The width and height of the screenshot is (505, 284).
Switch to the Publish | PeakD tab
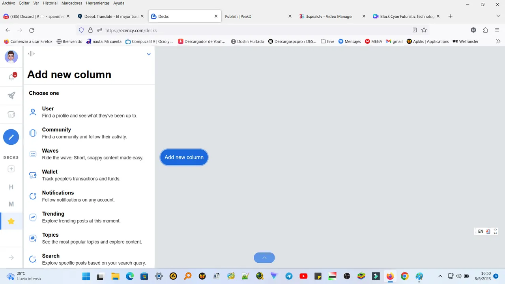(x=258, y=17)
